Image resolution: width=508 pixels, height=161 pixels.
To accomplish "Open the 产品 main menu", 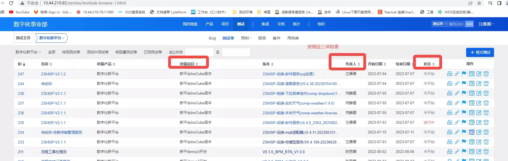I will (x=209, y=24).
